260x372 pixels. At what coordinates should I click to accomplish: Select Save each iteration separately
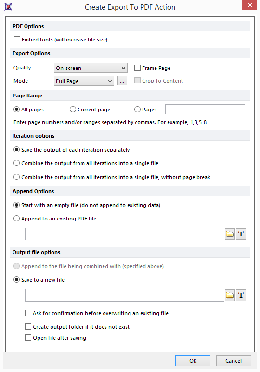[x=16, y=150]
